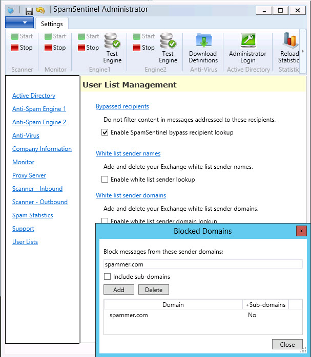311x357 pixels.
Task: Open Support link in sidebar
Action: (x=23, y=229)
